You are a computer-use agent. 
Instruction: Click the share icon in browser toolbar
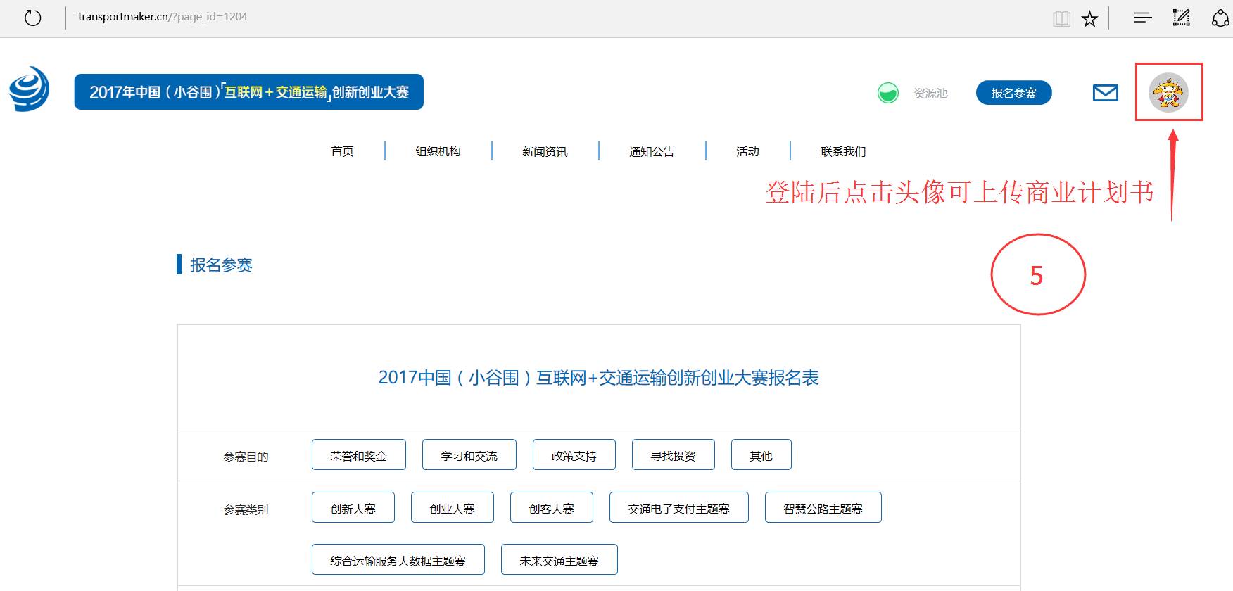coord(1221,18)
